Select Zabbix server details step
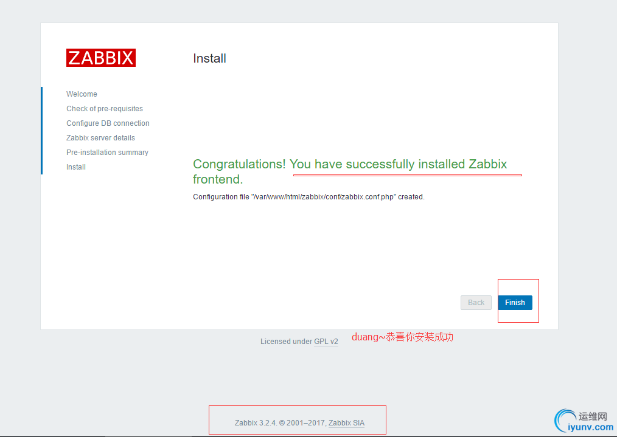The width and height of the screenshot is (617, 437). [x=101, y=137]
